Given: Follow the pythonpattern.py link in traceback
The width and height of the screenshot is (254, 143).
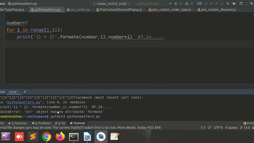Looking at the screenshot, I should (x=24, y=102).
